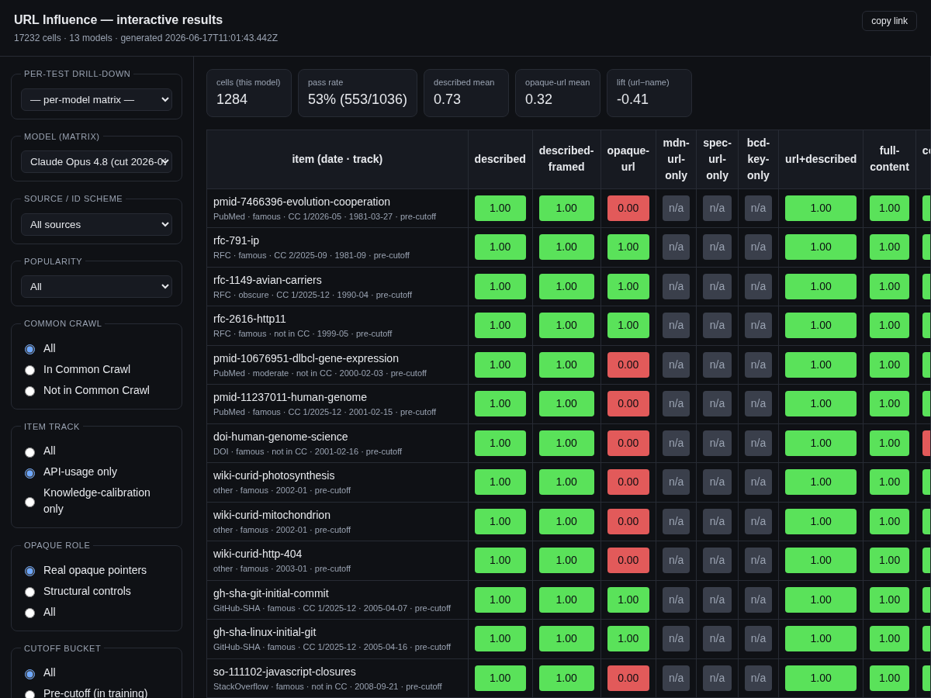Select 'Not in Common Crawl' radio option
The height and width of the screenshot is (698, 931).
click(29, 391)
